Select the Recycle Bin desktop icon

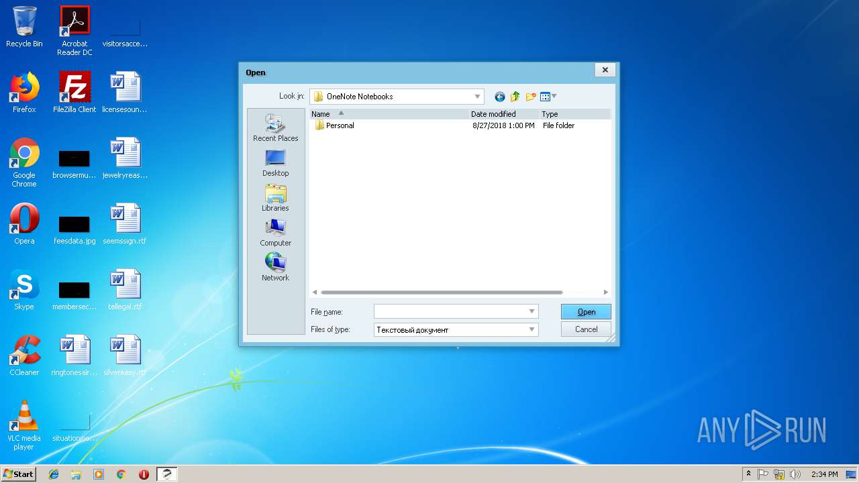[x=24, y=27]
